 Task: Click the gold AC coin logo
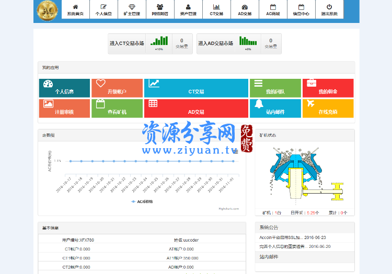[x=47, y=11]
